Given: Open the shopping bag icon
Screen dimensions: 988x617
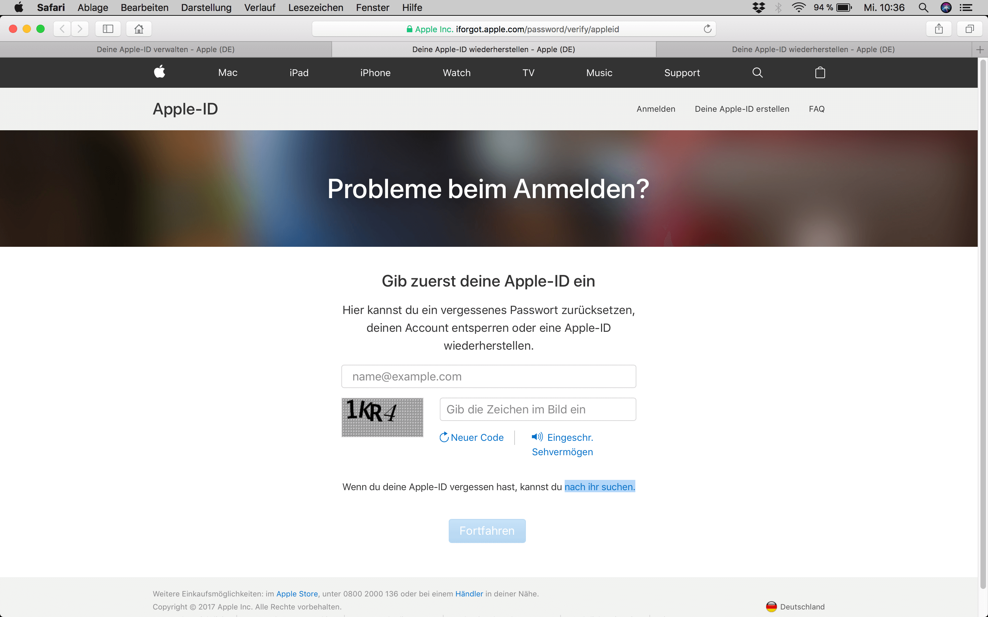Looking at the screenshot, I should pos(820,73).
